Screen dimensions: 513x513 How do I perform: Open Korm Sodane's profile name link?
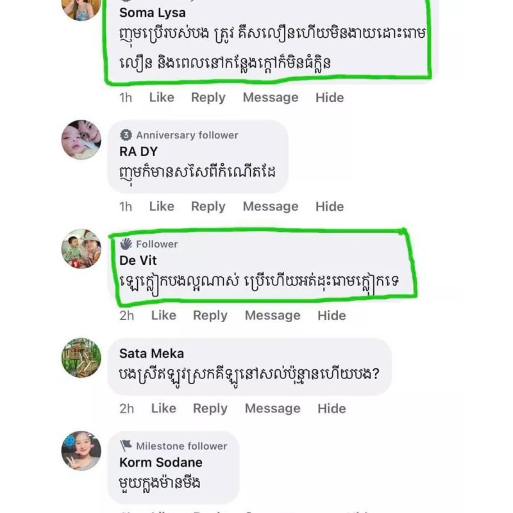(x=161, y=462)
